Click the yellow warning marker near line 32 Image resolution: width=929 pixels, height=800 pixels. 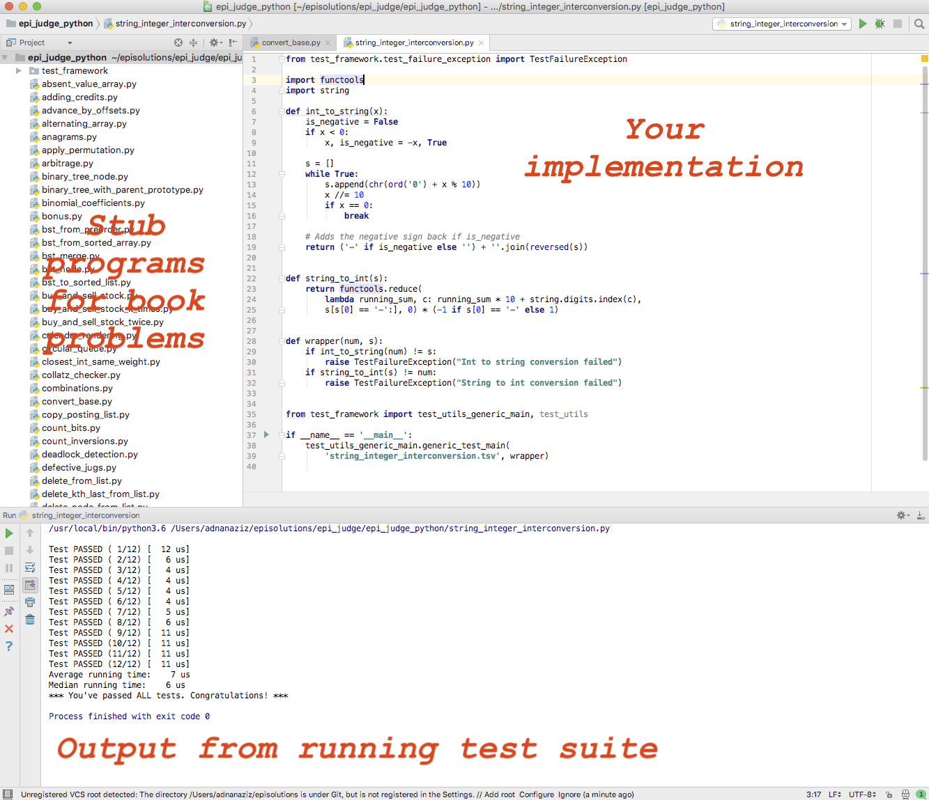coord(925,387)
